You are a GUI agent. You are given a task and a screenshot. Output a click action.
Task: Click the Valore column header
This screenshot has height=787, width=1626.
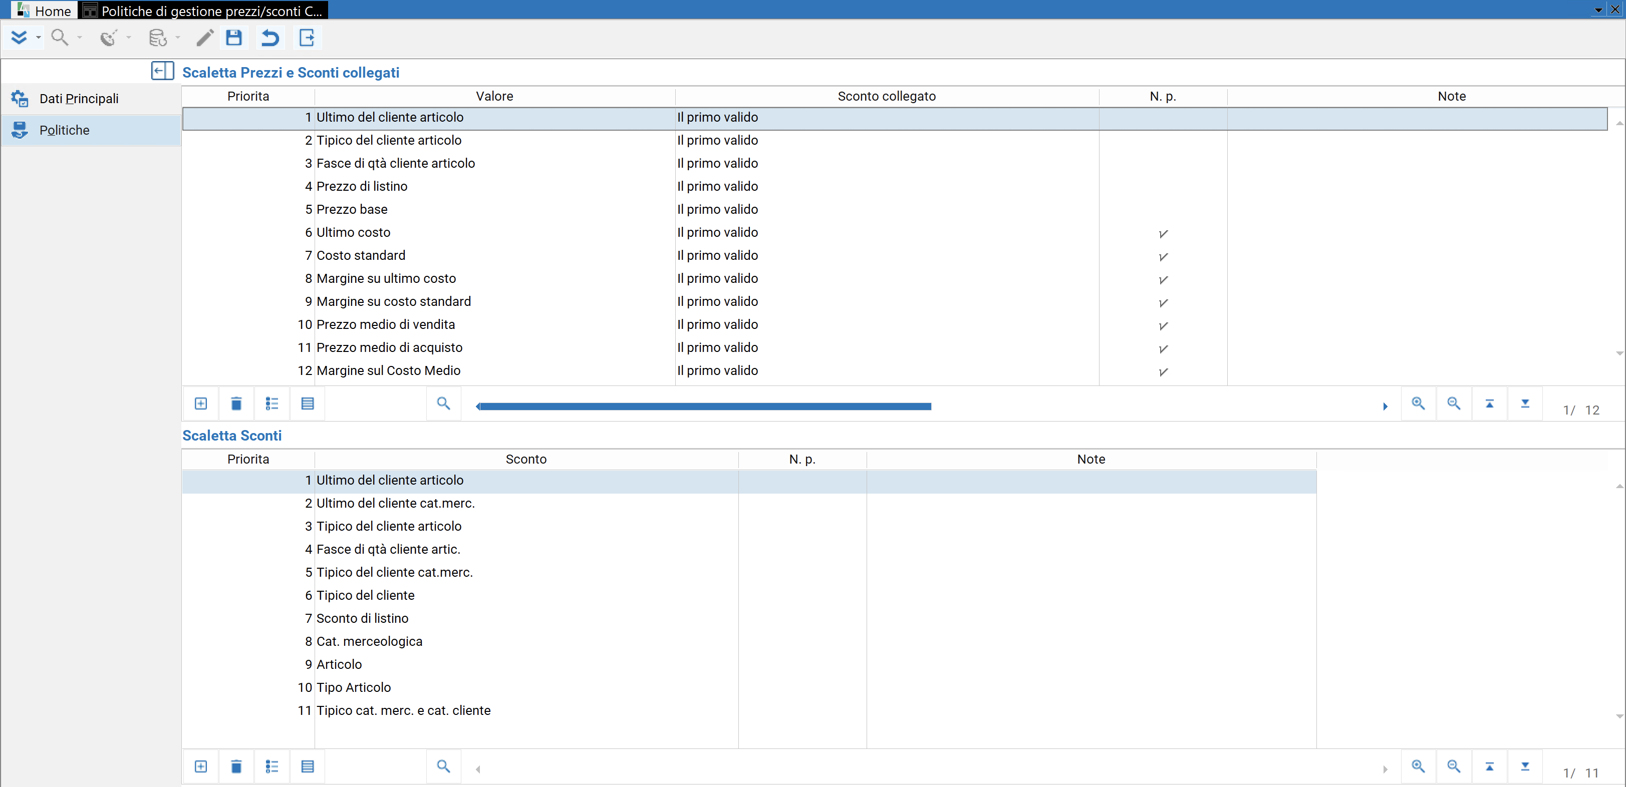(x=495, y=96)
